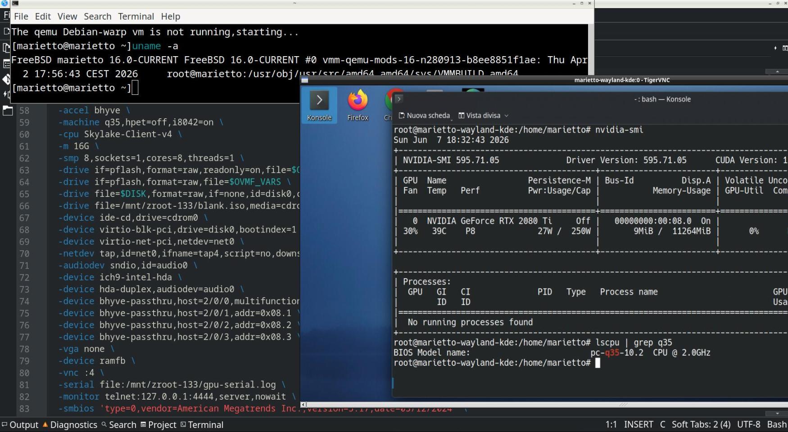Image resolution: width=788 pixels, height=432 pixels.
Task: Click the '-vga none' line in editor
Action: coord(86,349)
